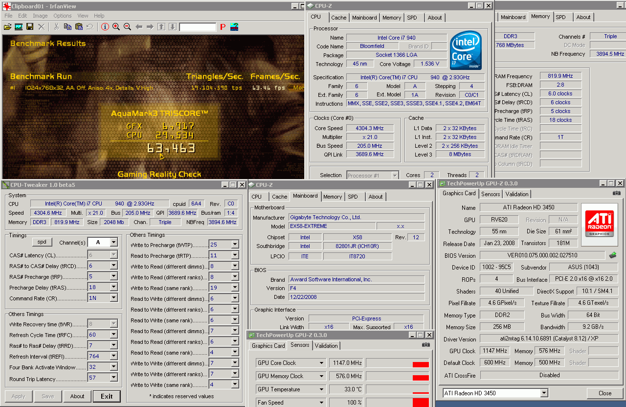Open the Write to Precharge (tWTP) dropdown

tap(235, 245)
